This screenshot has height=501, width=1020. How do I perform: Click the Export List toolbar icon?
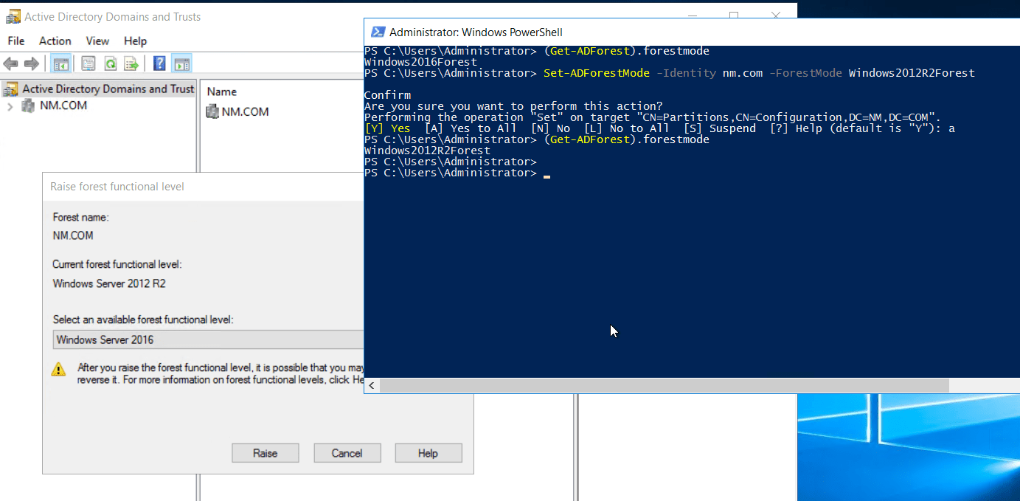click(131, 63)
